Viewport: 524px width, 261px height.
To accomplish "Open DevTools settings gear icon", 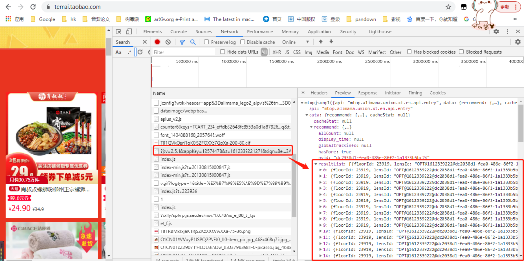I will coord(496,31).
